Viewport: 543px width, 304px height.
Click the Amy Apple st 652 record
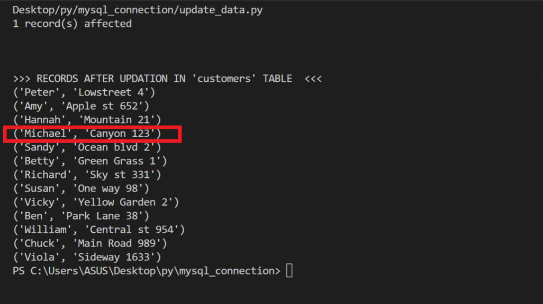(x=82, y=106)
